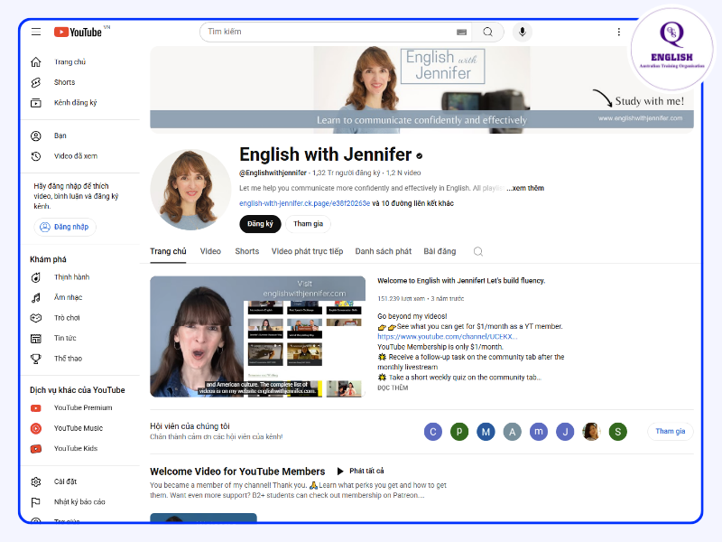The image size is (722, 542).
Task: Play the featured welcome video thumbnail
Action: [x=258, y=336]
